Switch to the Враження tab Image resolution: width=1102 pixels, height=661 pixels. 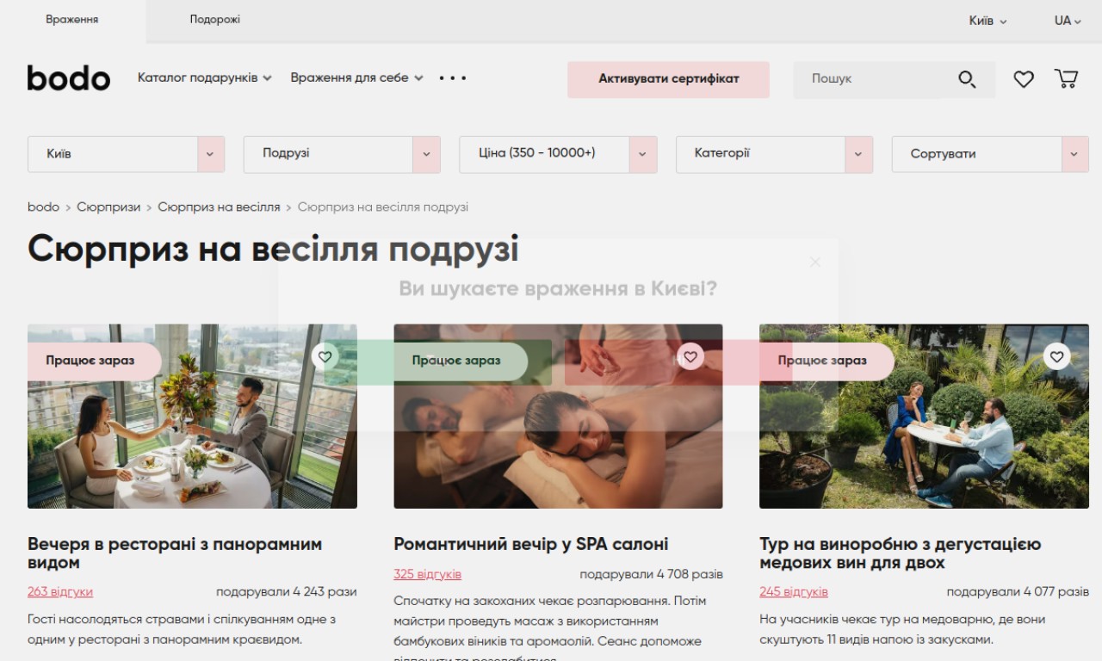(72, 20)
